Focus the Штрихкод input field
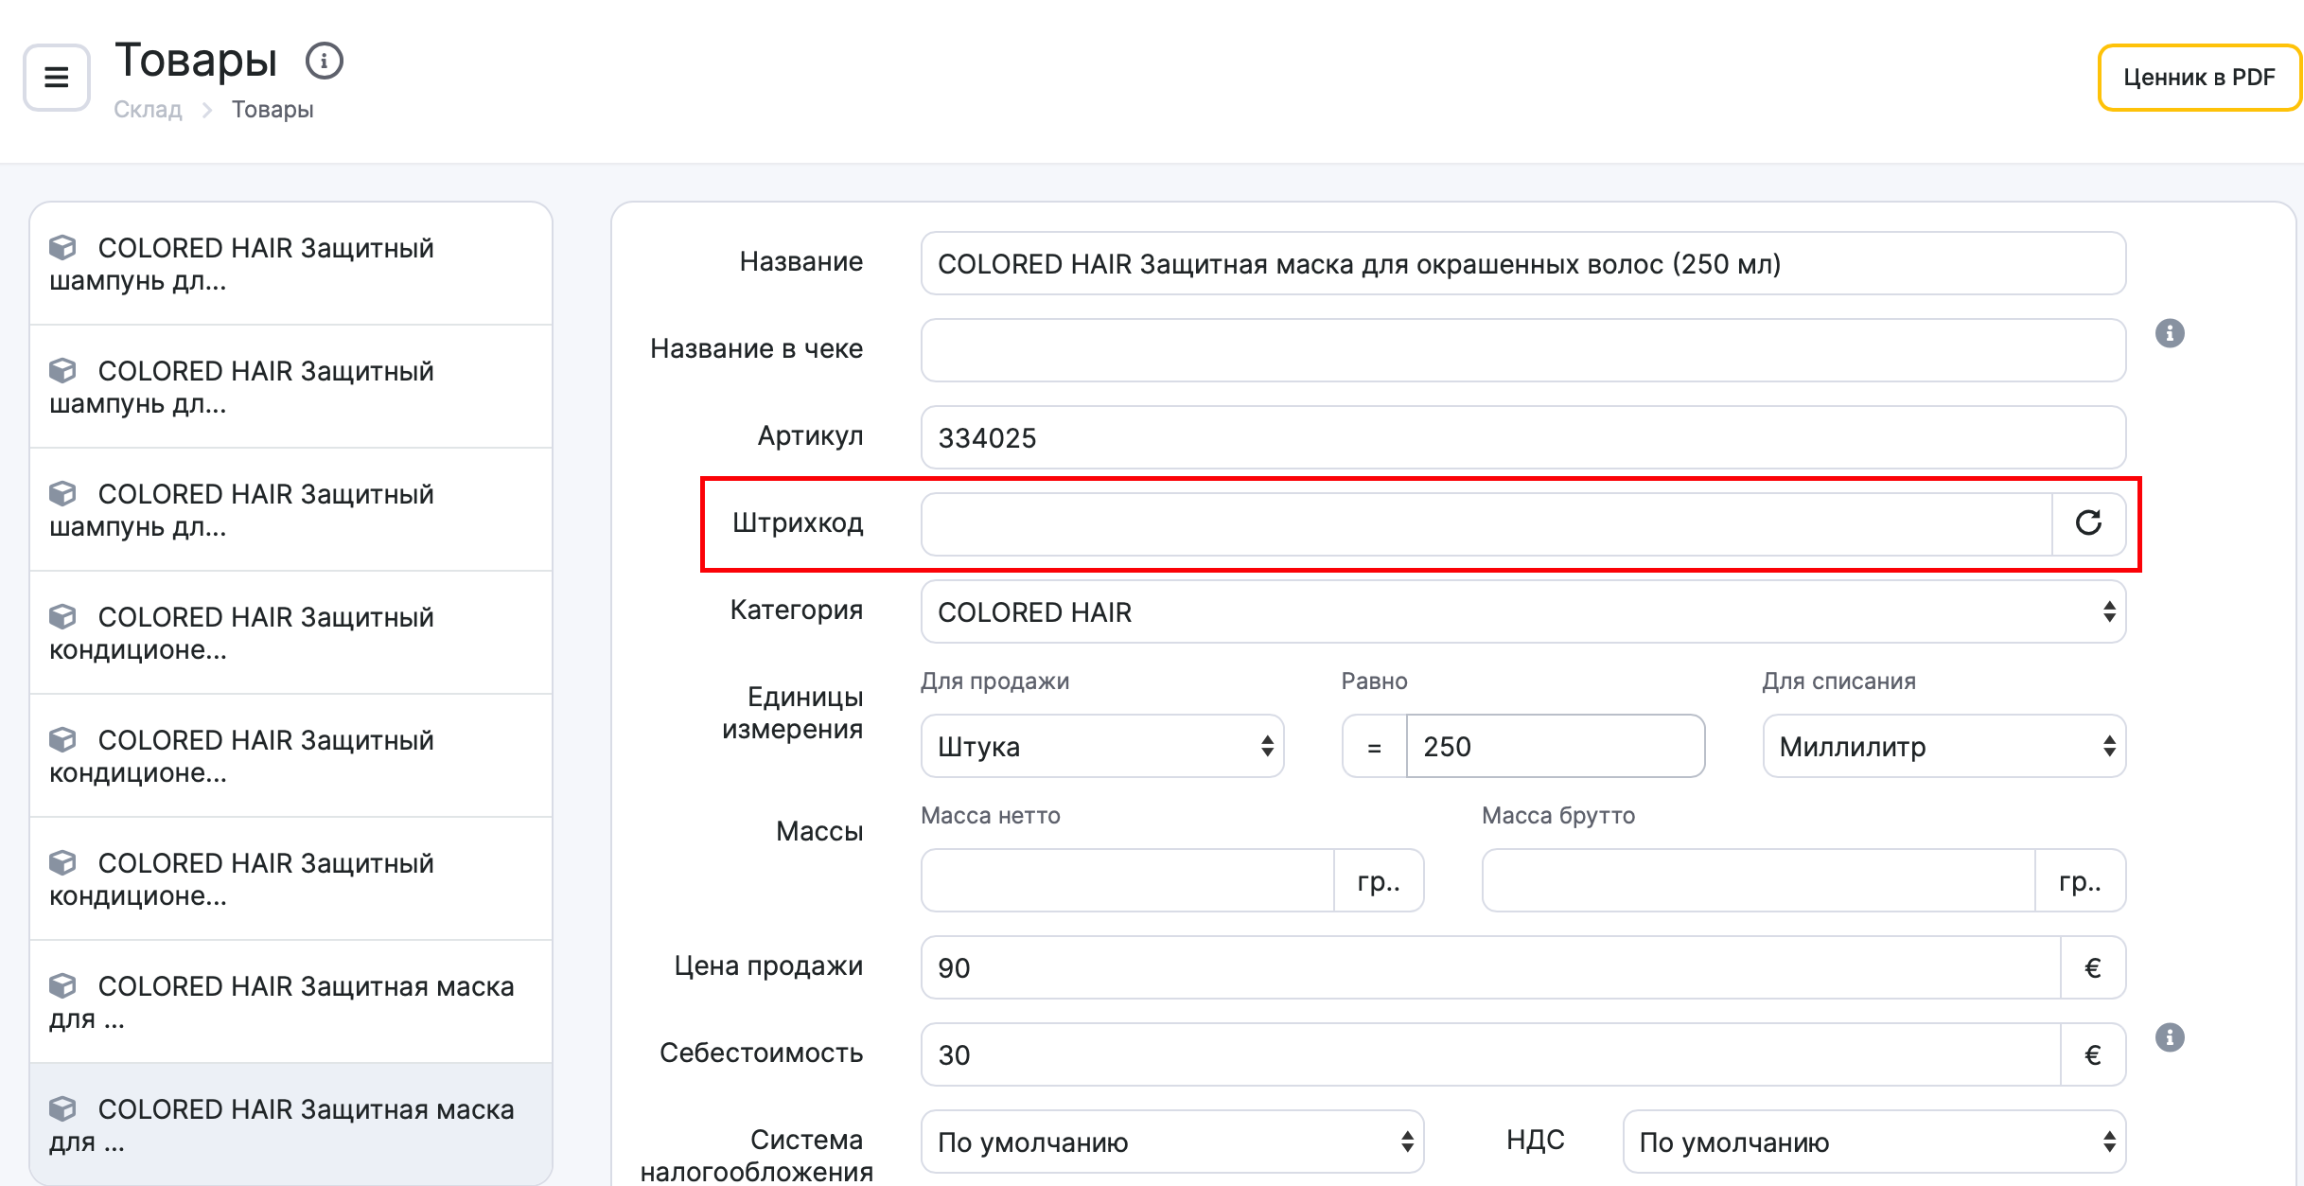 (1486, 524)
